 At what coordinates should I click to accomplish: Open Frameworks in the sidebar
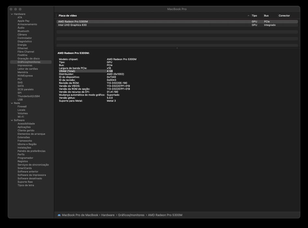click(x=25, y=141)
